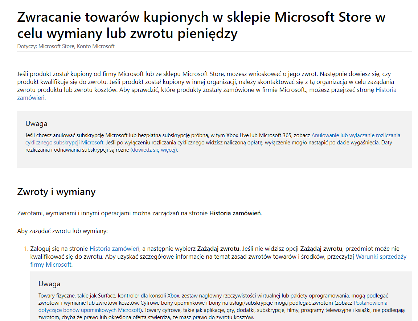This screenshot has height=321, width=418.
Task: Open Warunki sprzedaży firmy Microsoft link
Action: pyautogui.click(x=381, y=257)
